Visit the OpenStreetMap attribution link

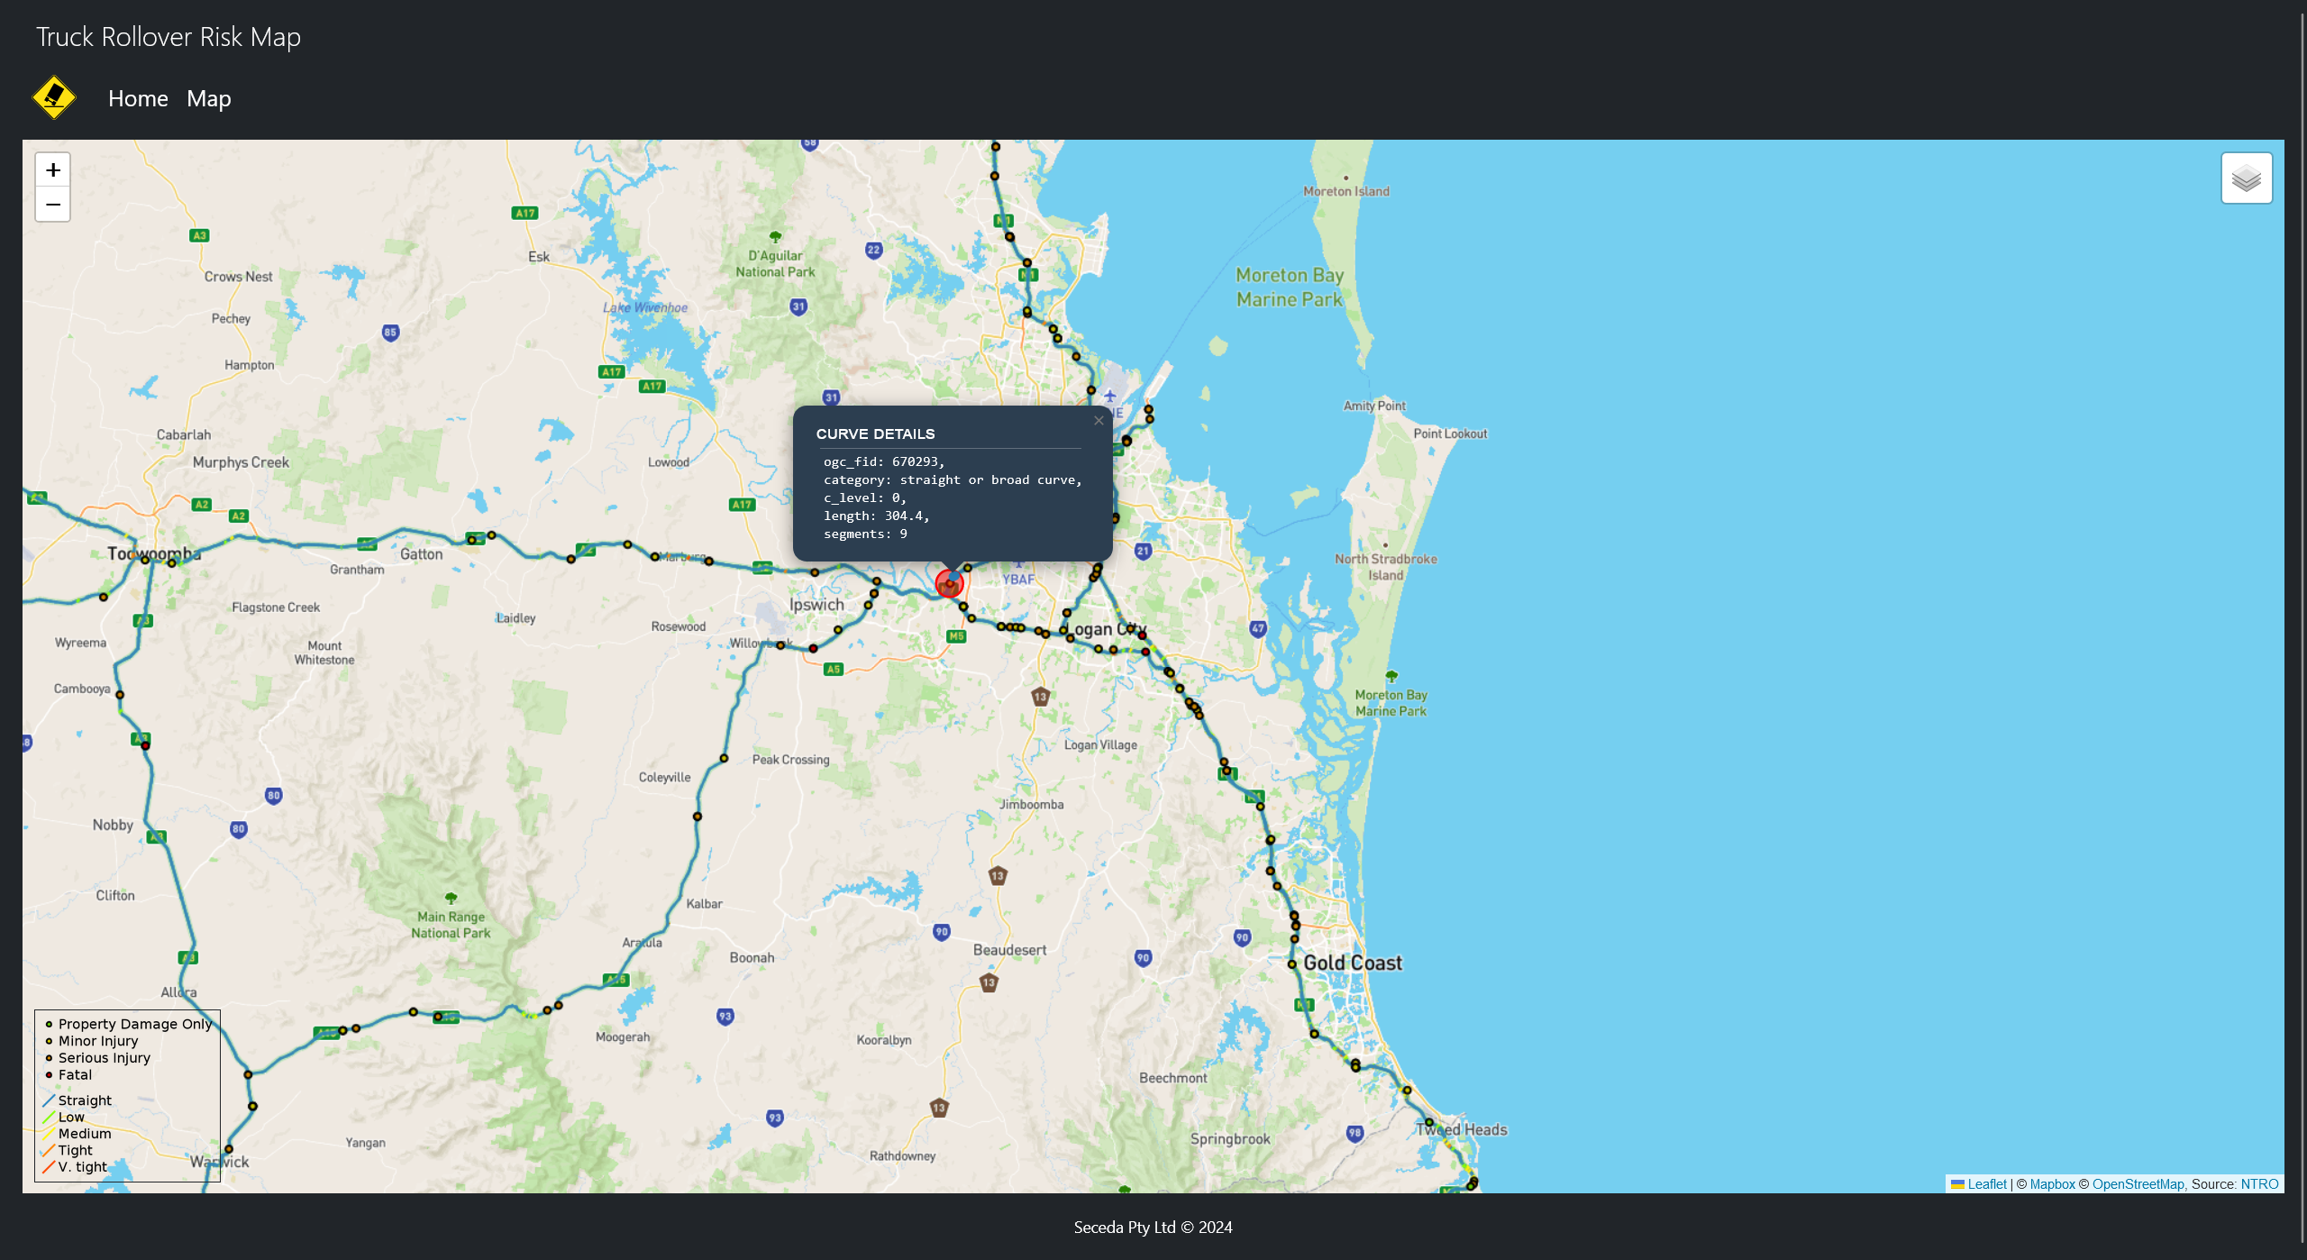[2138, 1184]
